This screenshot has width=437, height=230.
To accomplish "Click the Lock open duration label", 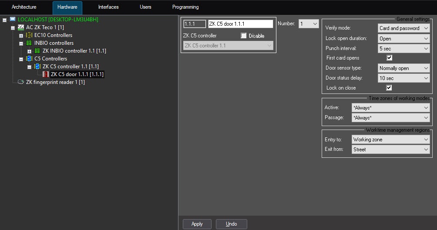I will pos(346,38).
